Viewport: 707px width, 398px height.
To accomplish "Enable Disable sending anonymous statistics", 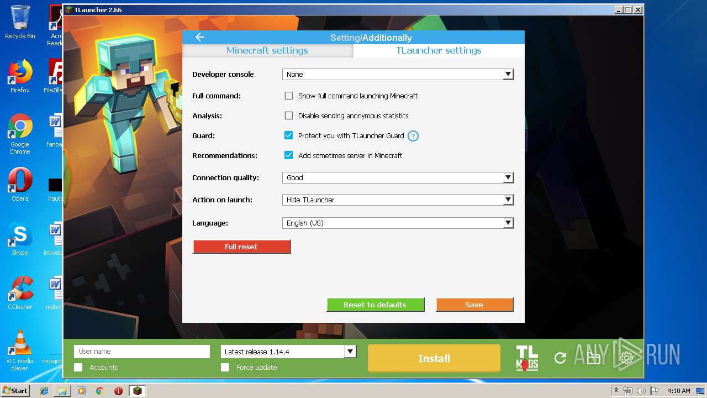I will tap(288, 116).
